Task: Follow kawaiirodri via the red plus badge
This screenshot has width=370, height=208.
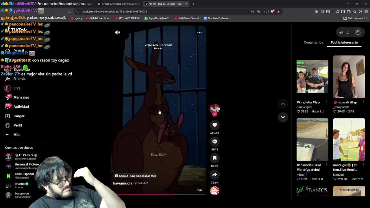Action: 214,114
